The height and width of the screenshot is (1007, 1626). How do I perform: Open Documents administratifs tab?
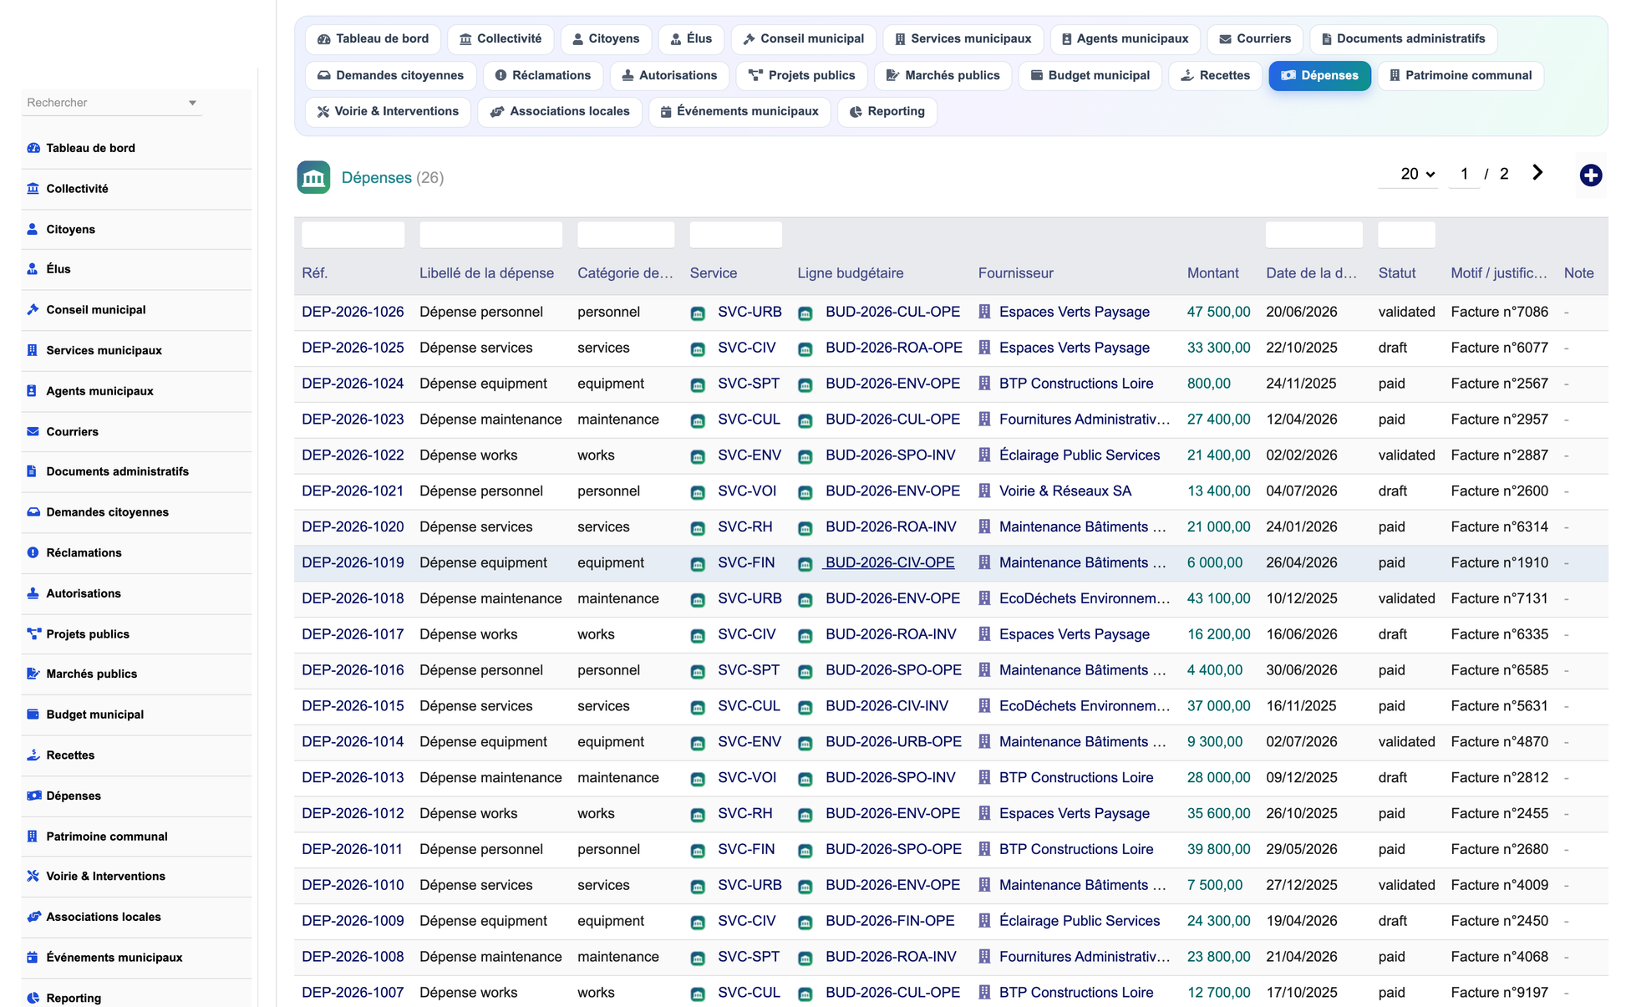point(1403,38)
